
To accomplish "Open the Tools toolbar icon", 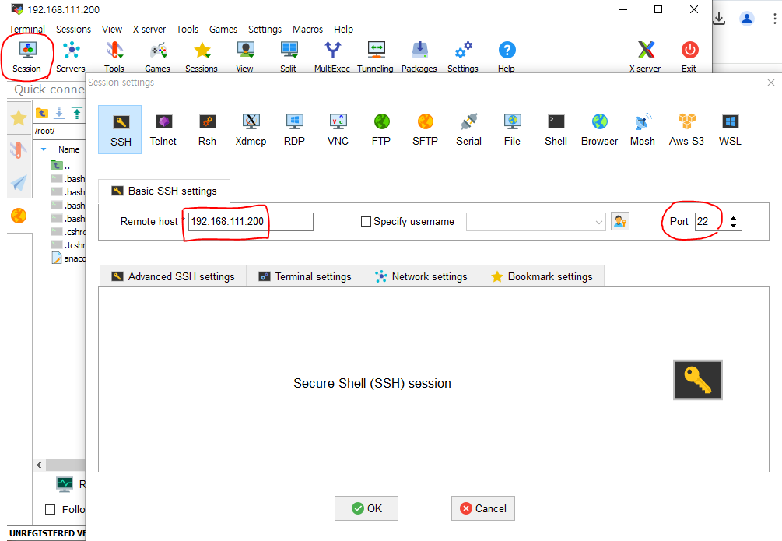I will coord(114,56).
